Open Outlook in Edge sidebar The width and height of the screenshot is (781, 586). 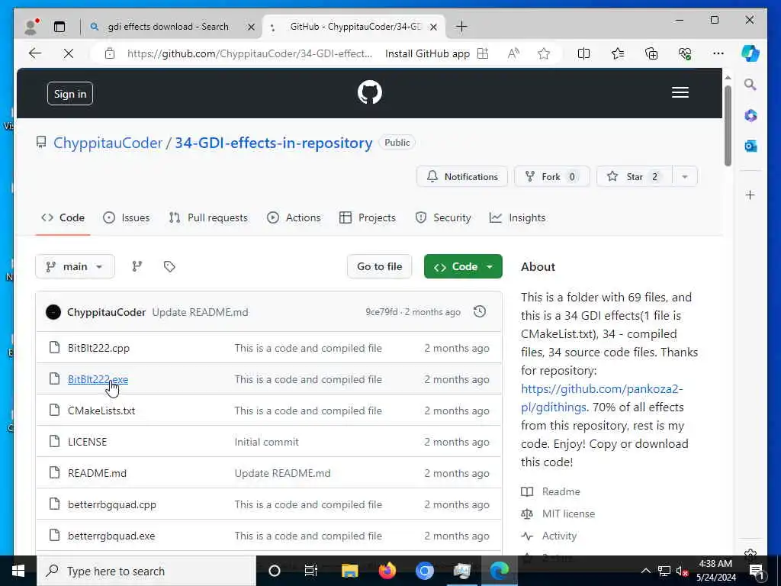pos(750,146)
